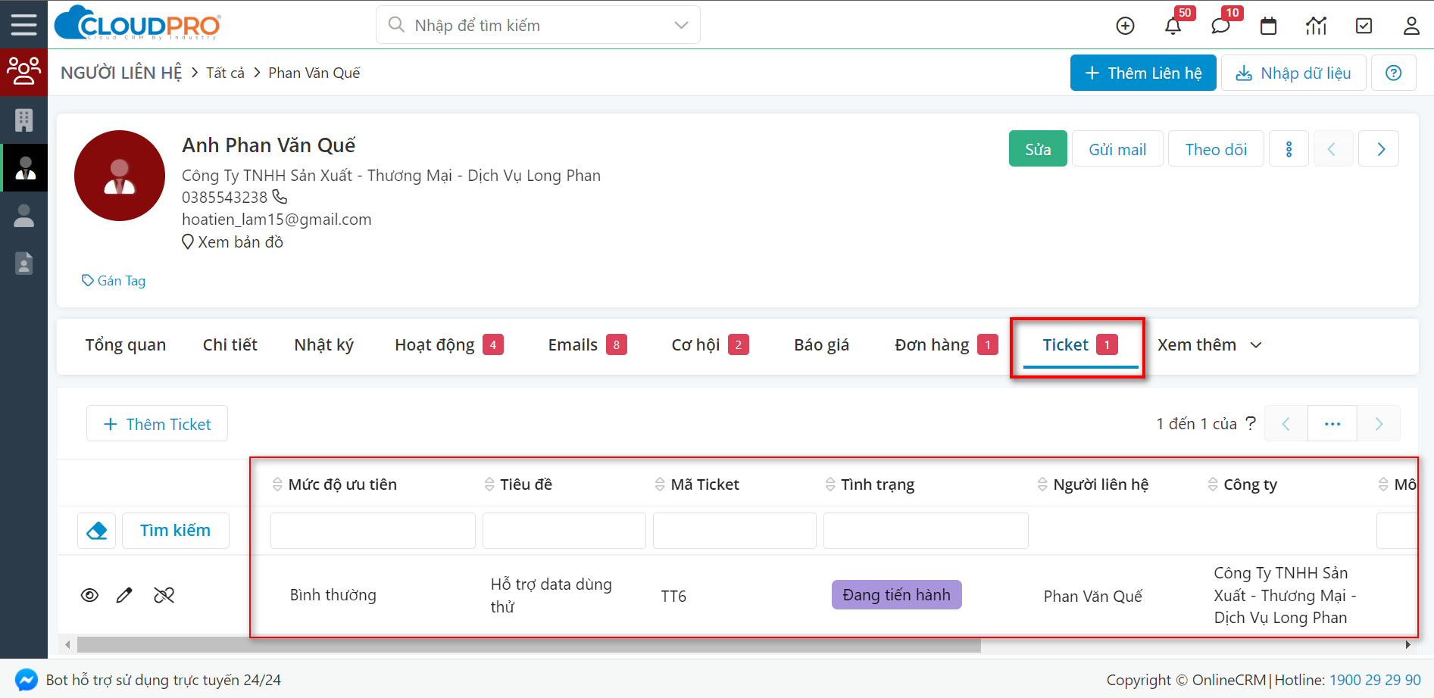Click the contact avatar picture
Image resolution: width=1434 pixels, height=698 pixels.
point(120,176)
